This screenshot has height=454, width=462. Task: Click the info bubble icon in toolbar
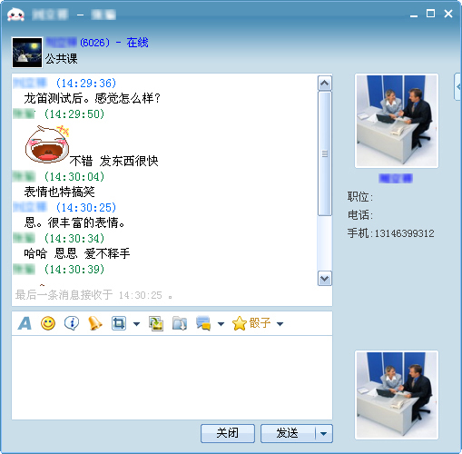[72, 323]
